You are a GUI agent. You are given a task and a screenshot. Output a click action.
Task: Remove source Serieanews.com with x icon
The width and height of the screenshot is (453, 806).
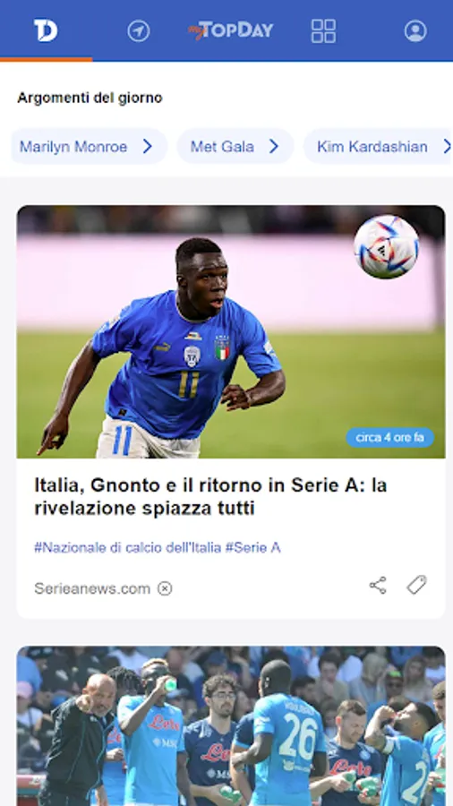165,588
